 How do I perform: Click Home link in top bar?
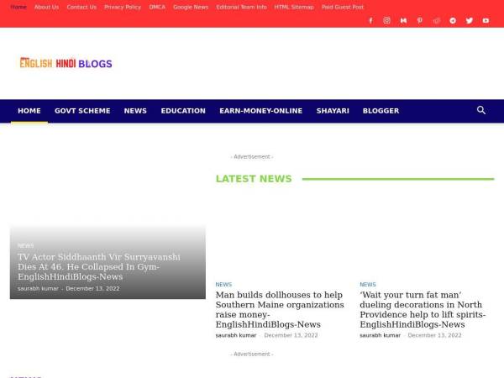pyautogui.click(x=18, y=7)
